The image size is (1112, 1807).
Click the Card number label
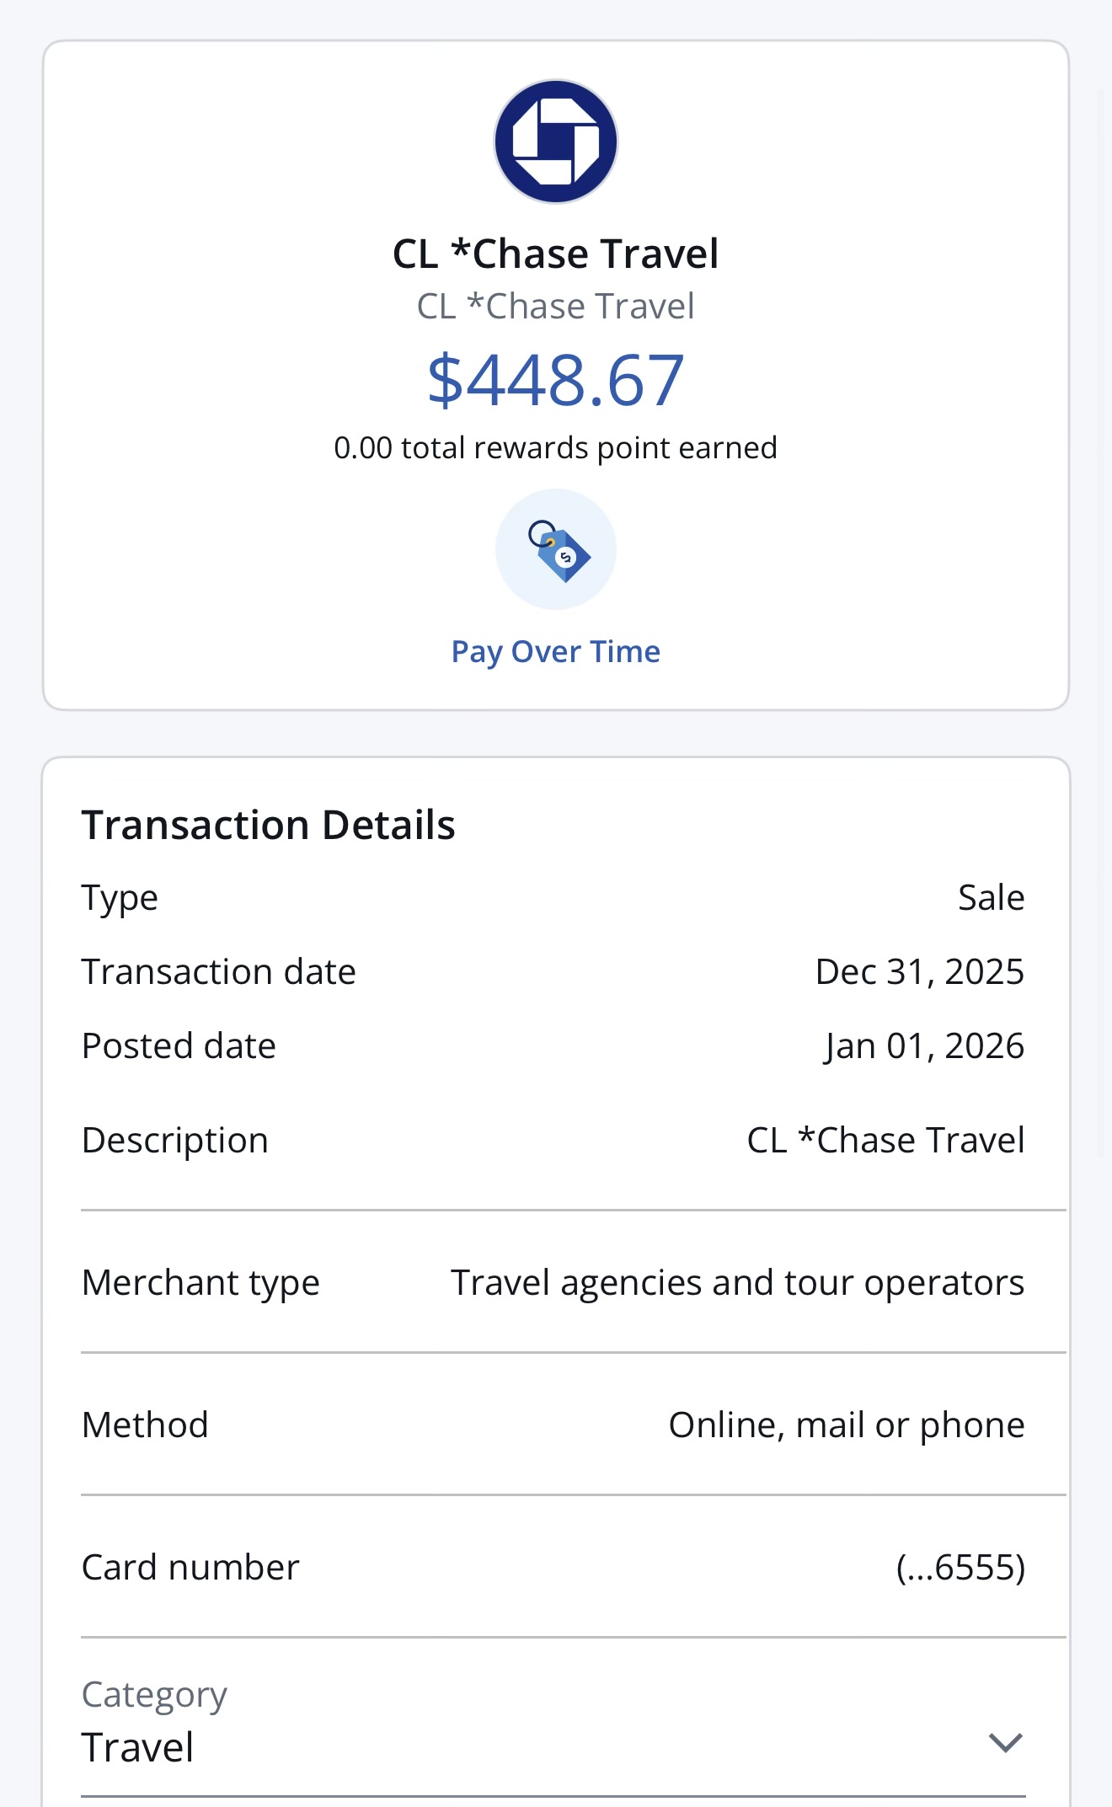190,1568
